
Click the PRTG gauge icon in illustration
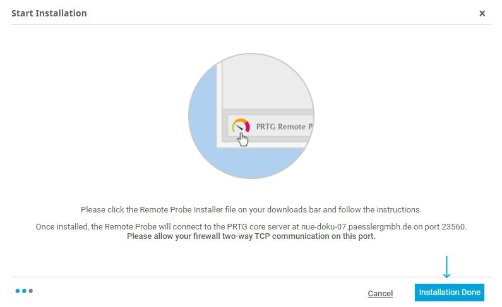pos(241,126)
